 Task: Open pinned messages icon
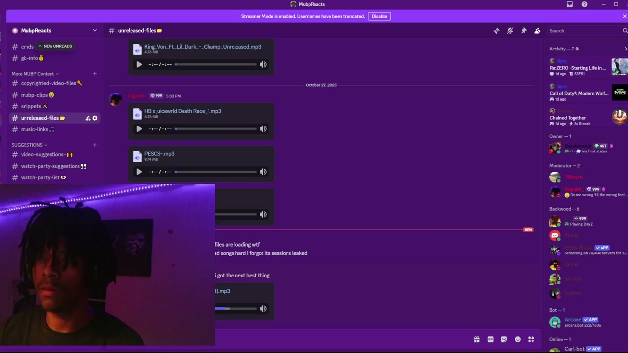tap(524, 31)
